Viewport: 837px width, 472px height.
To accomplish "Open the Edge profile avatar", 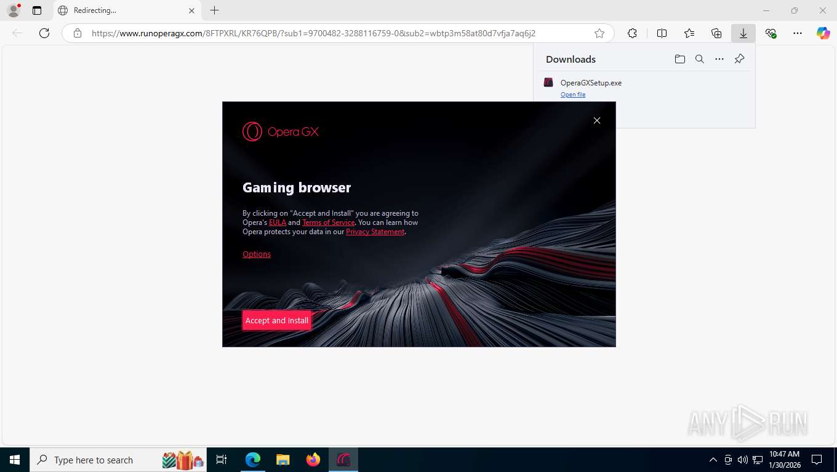I will pos(13,10).
